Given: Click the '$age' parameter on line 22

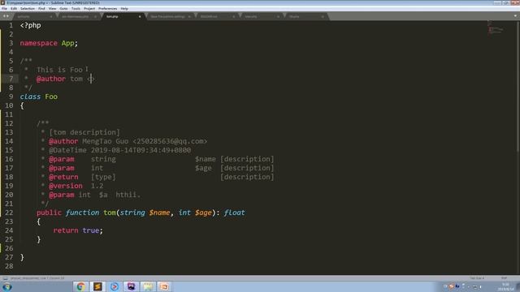Looking at the screenshot, I should coord(203,213).
